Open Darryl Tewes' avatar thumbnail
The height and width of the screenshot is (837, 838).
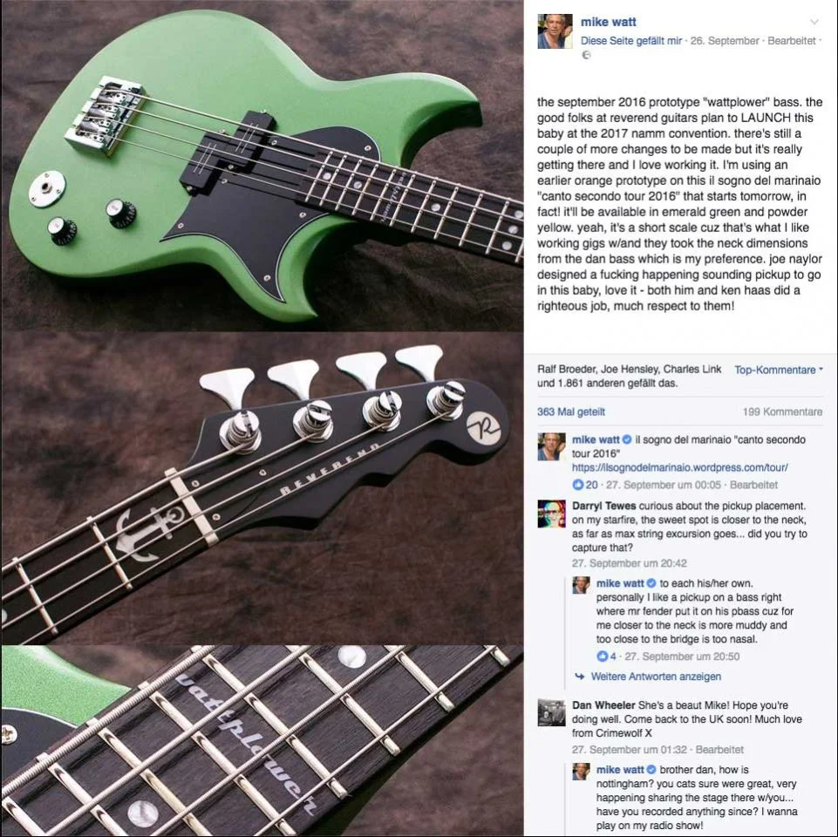click(x=551, y=514)
